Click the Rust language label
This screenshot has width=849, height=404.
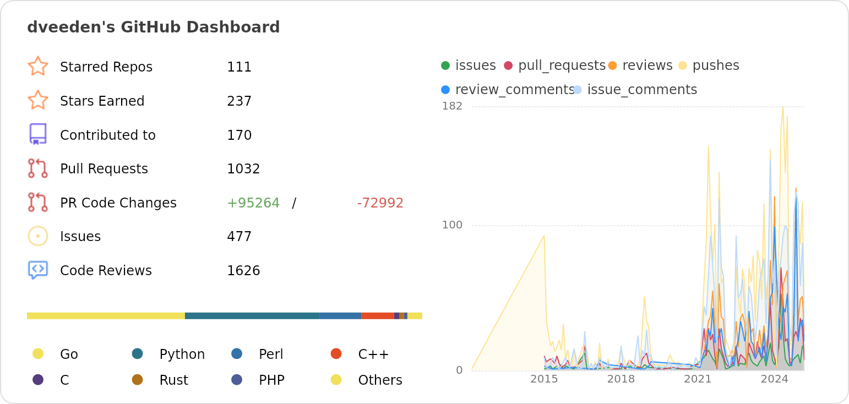tap(174, 380)
